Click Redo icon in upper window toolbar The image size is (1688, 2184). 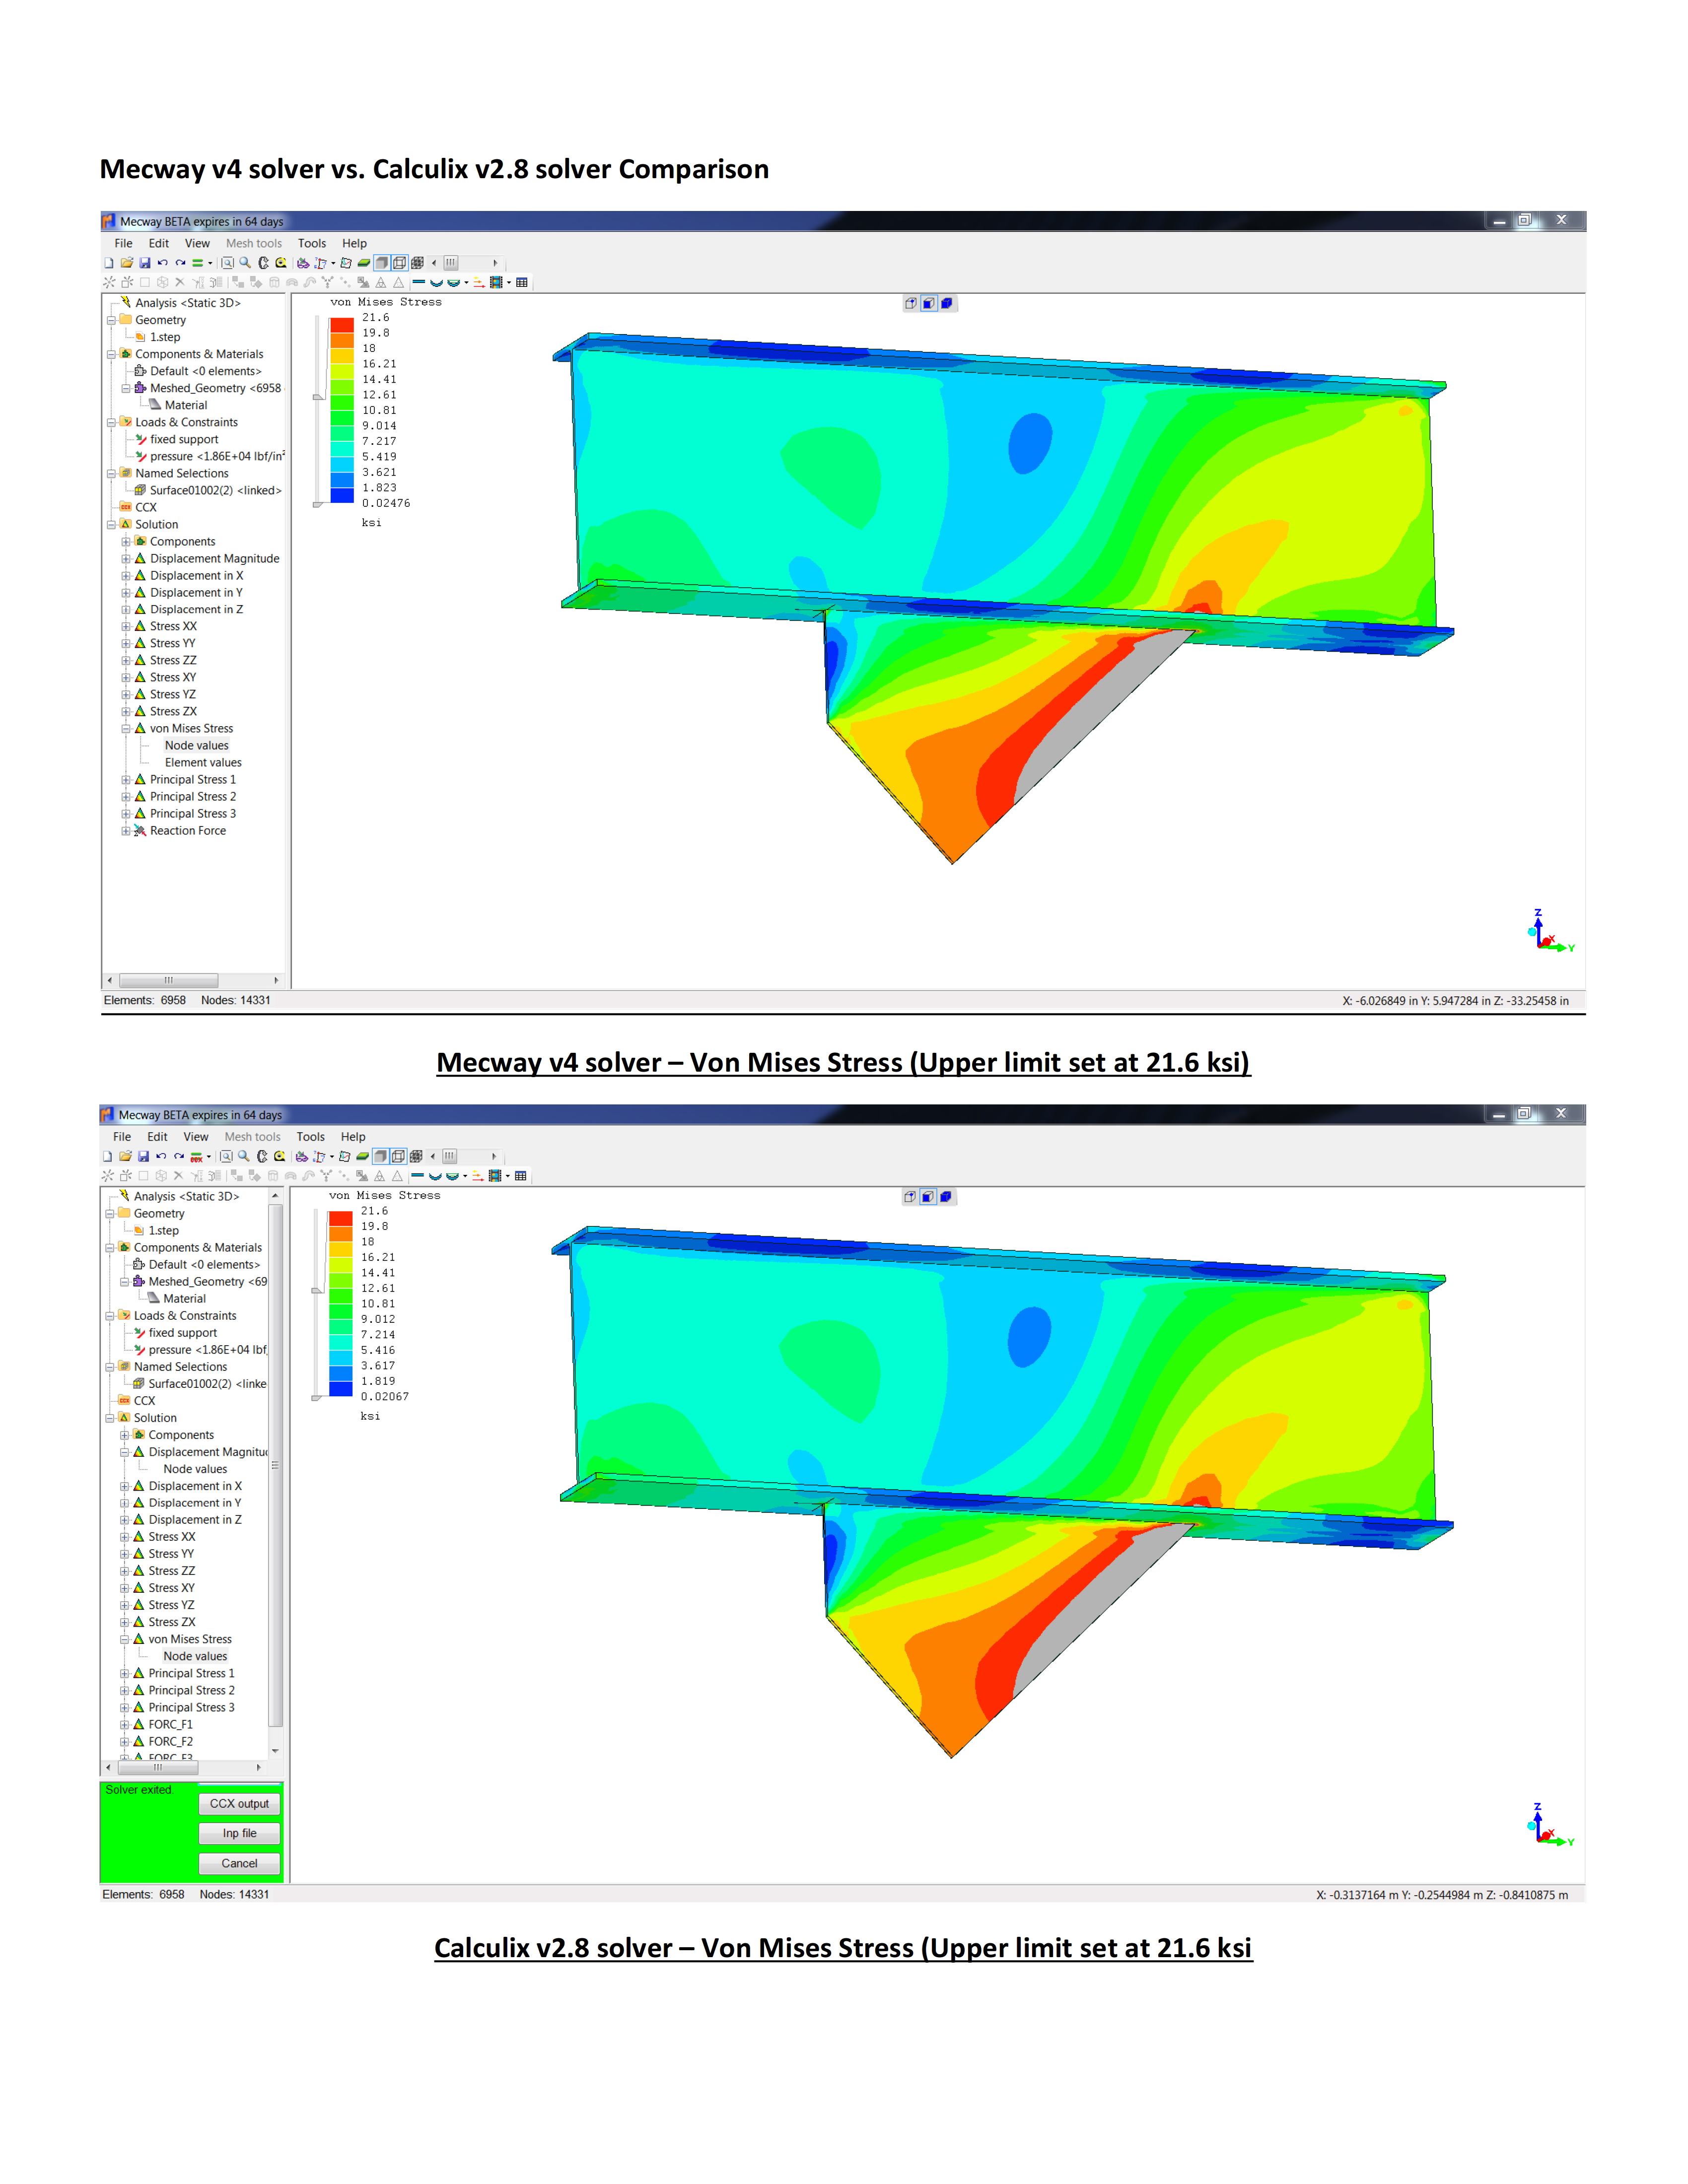(180, 263)
